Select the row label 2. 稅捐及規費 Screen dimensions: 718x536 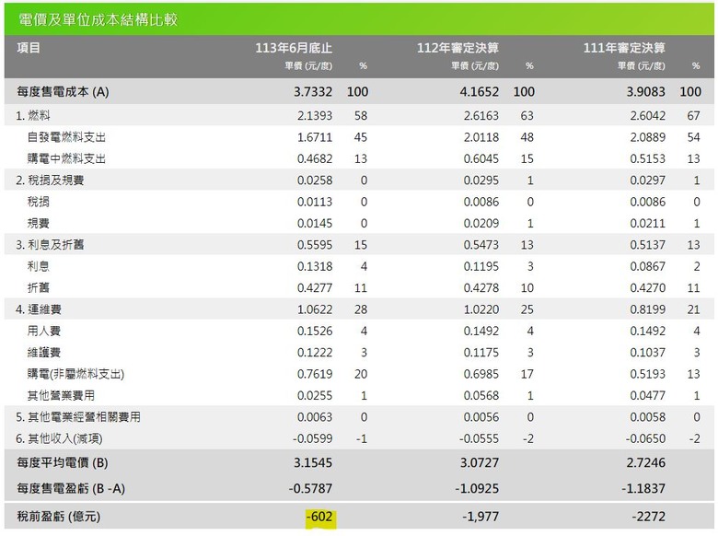pyautogui.click(x=50, y=180)
